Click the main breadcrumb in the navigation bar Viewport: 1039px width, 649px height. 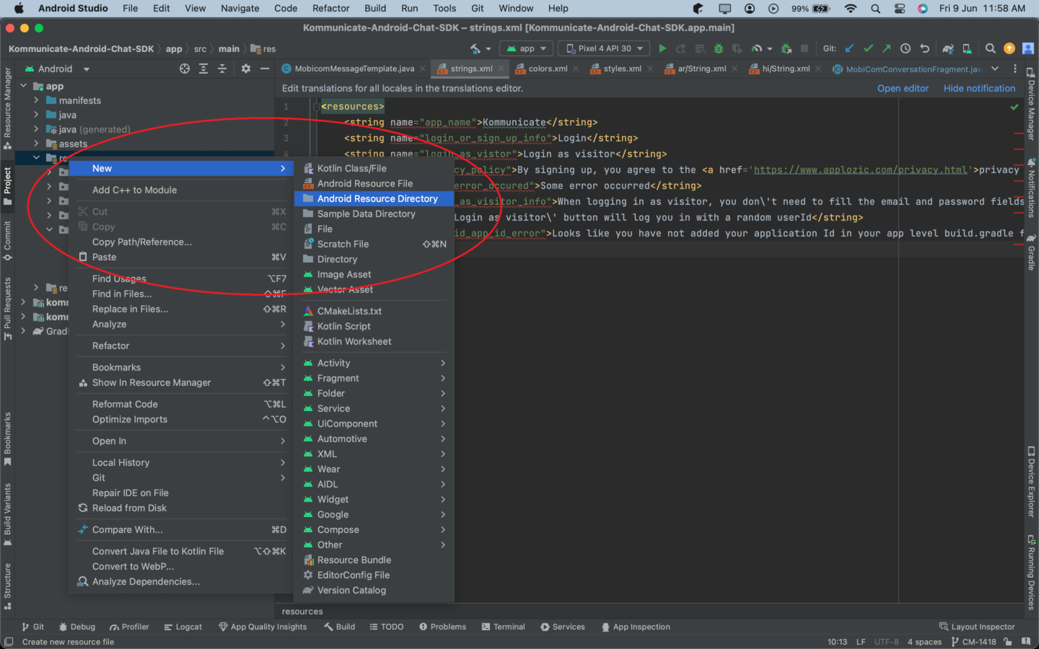pyautogui.click(x=229, y=49)
